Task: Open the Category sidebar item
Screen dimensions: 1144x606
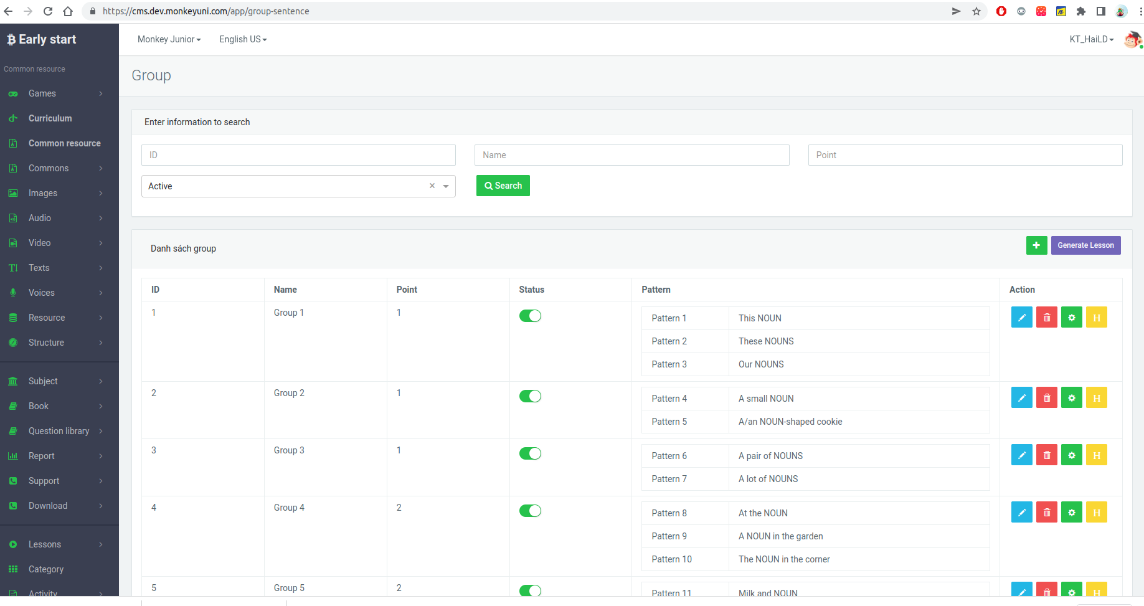Action: pyautogui.click(x=59, y=569)
